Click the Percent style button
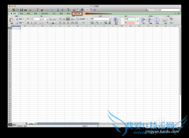The width and height of the screenshot is (189, 138). pos(97,23)
